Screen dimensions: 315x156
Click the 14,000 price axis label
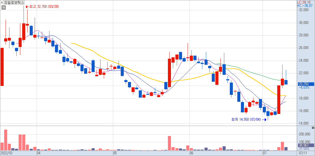coord(304,123)
